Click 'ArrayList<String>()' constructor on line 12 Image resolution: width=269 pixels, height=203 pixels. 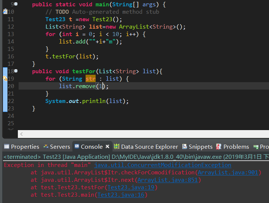point(152,26)
